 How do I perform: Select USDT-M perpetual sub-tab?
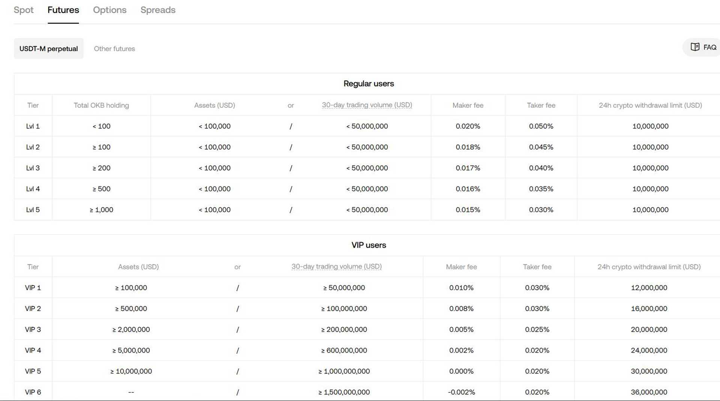click(49, 49)
